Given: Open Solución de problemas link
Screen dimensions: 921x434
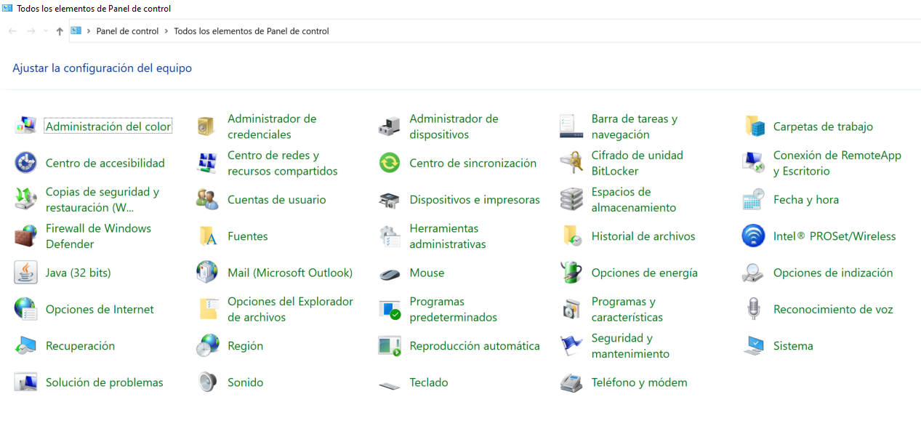Looking at the screenshot, I should click(104, 382).
